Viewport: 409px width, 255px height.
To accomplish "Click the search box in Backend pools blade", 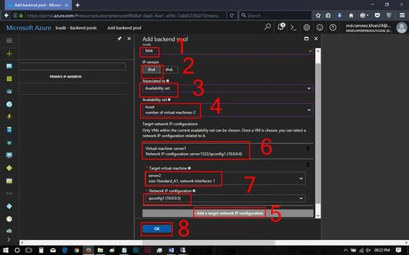I will (73, 66).
